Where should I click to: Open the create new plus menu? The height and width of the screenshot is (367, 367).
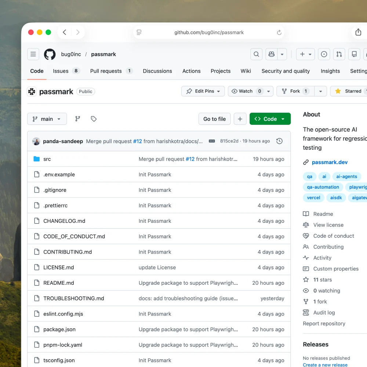click(x=305, y=54)
